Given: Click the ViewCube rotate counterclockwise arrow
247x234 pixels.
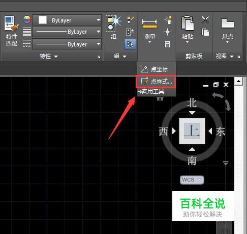Looking at the screenshot, I should tap(218, 95).
